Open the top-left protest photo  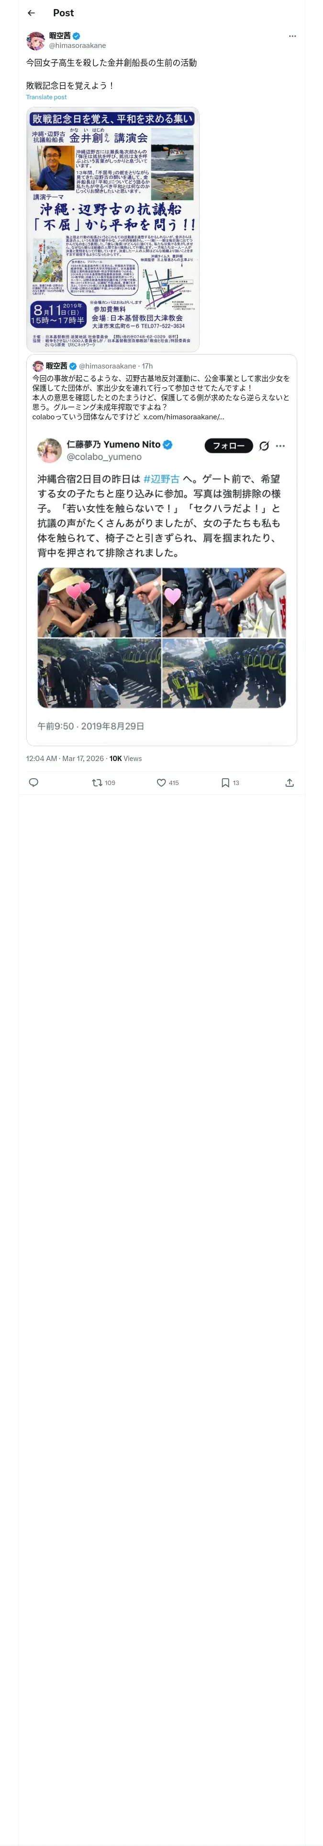(x=99, y=602)
